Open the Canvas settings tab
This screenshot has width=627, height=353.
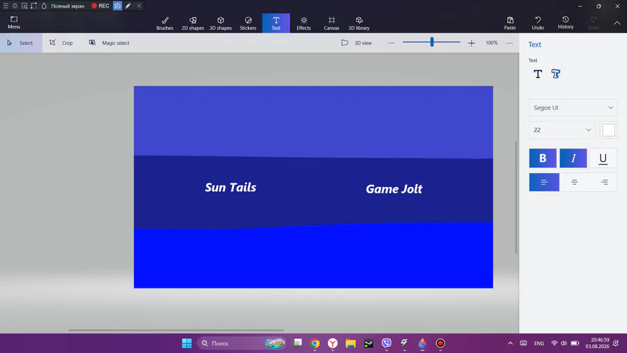coord(332,23)
